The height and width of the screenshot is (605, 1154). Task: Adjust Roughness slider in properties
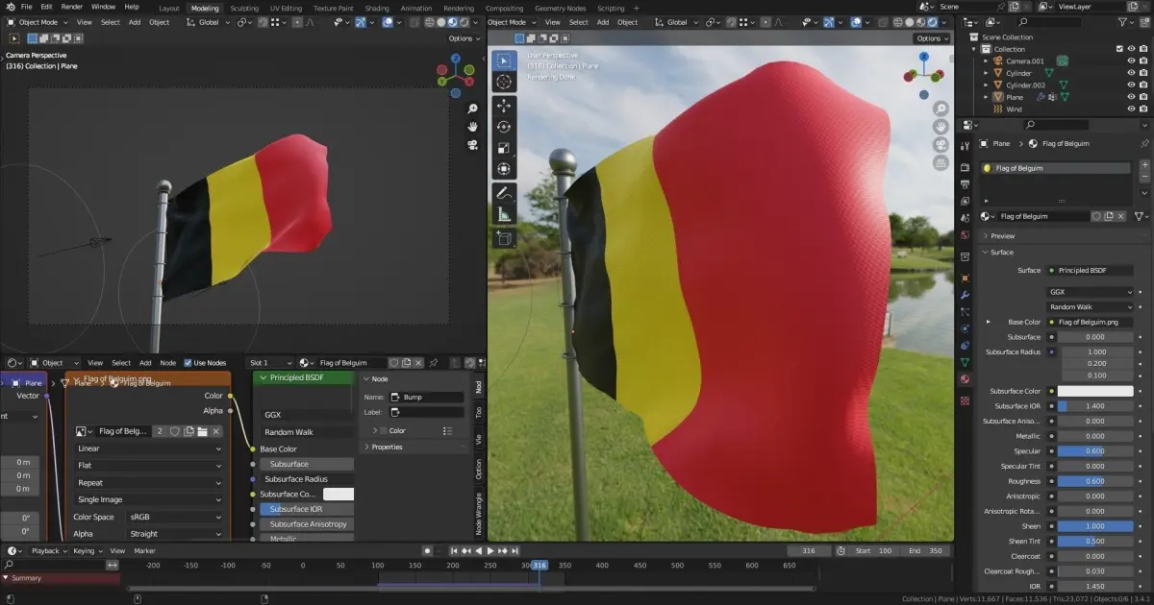pos(1095,481)
